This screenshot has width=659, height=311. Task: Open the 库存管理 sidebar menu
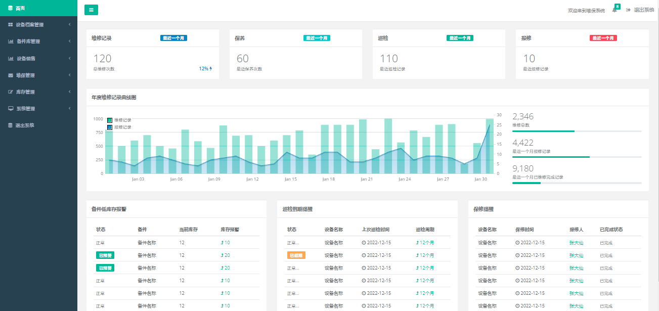25,92
